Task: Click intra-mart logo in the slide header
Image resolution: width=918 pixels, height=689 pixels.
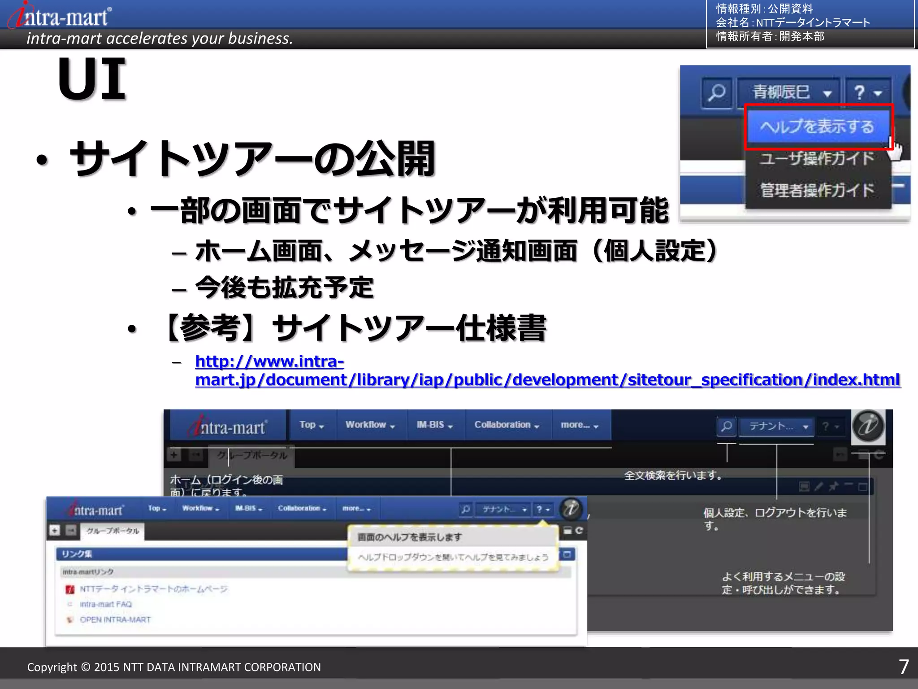Action: coord(61,16)
